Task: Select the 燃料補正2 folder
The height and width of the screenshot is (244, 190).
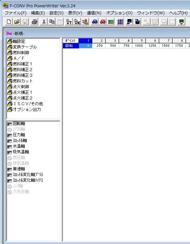Action: tap(20, 70)
